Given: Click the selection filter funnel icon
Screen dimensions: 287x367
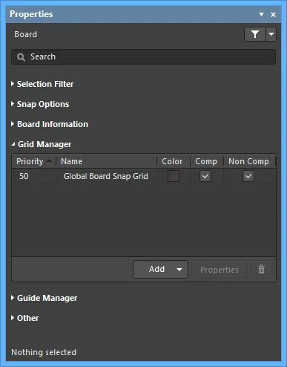Looking at the screenshot, I should click(255, 34).
